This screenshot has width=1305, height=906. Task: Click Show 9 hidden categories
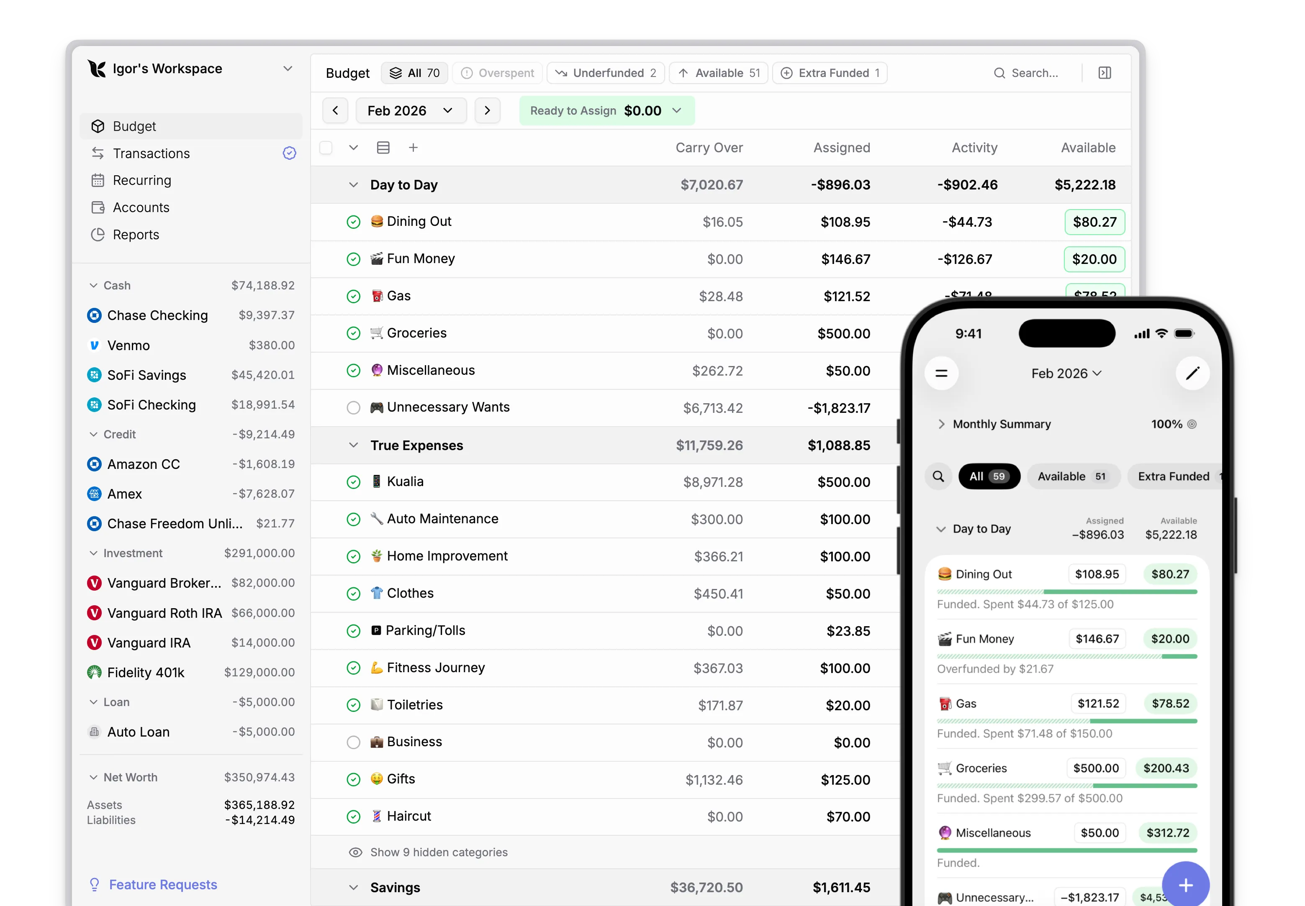click(x=438, y=852)
